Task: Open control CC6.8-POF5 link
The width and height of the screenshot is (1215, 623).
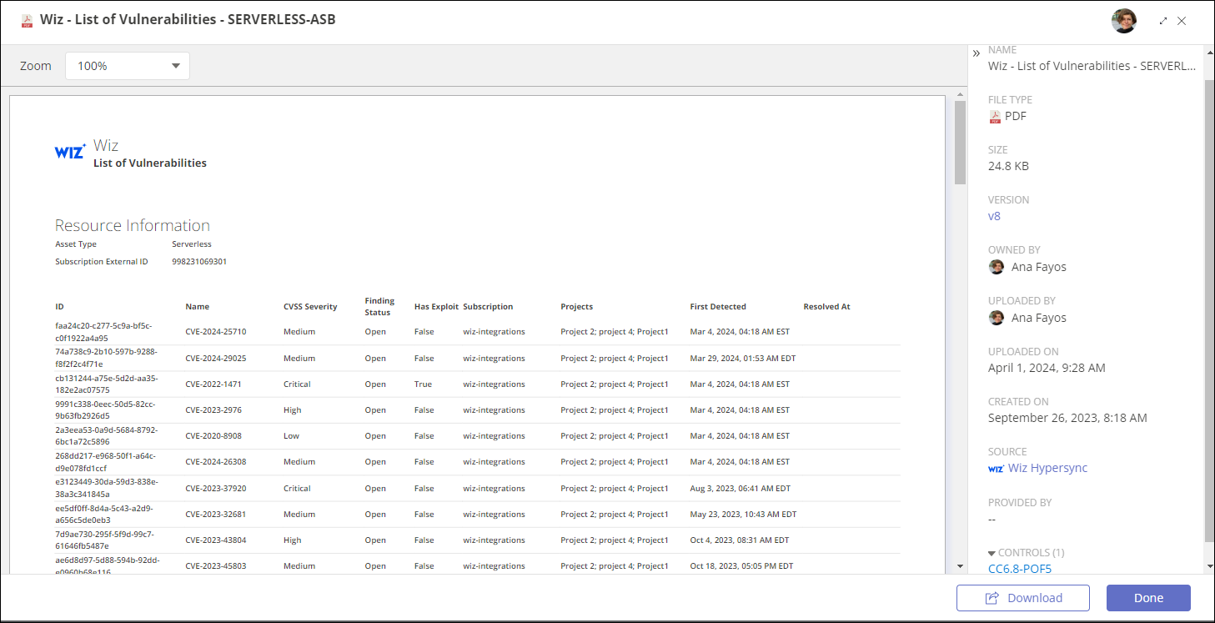Action: click(1020, 570)
